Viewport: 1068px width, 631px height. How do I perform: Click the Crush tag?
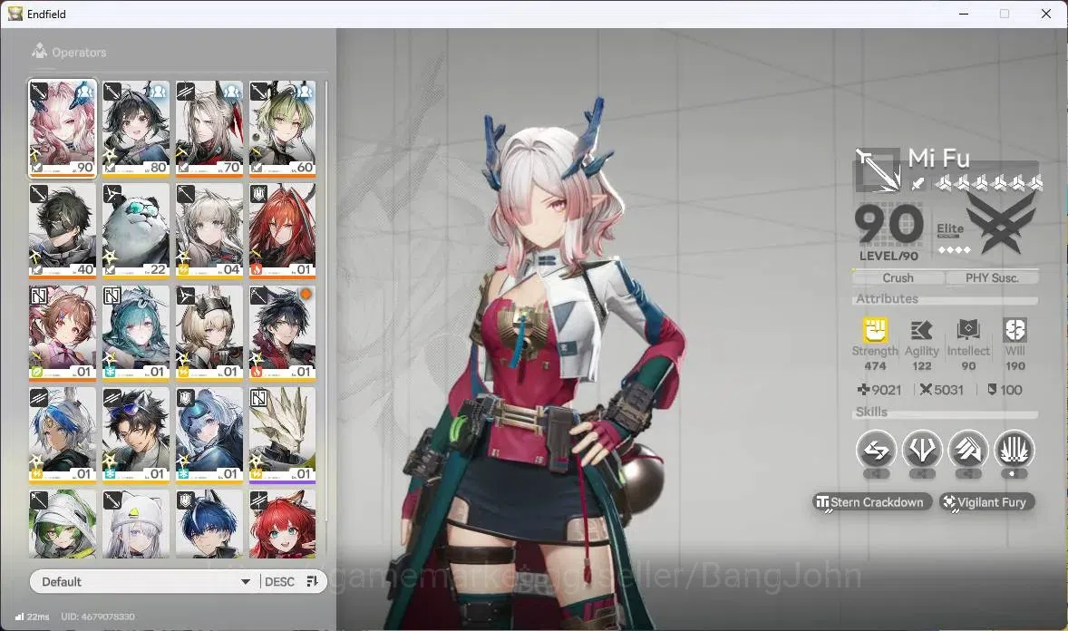[x=898, y=278]
